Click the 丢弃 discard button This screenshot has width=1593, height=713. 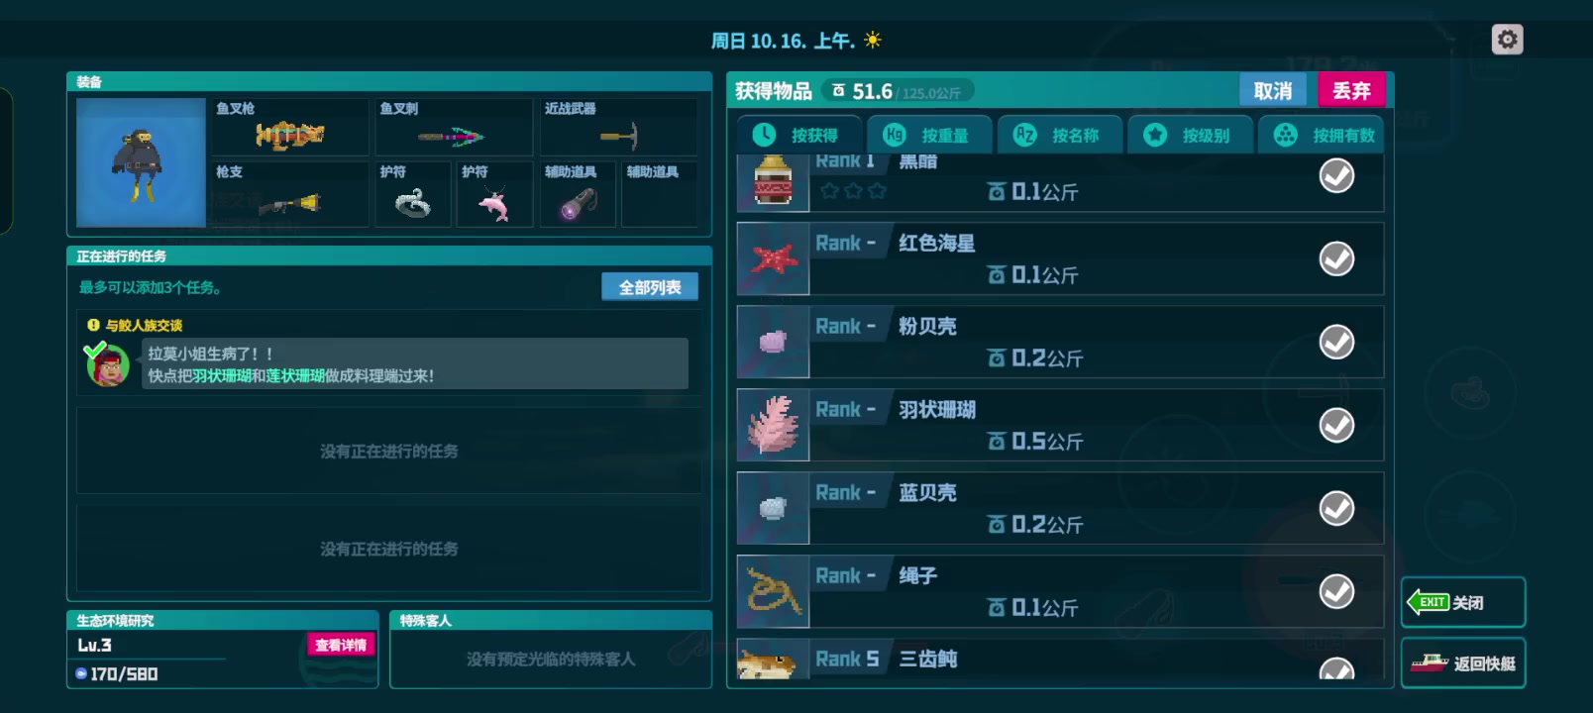[1351, 90]
